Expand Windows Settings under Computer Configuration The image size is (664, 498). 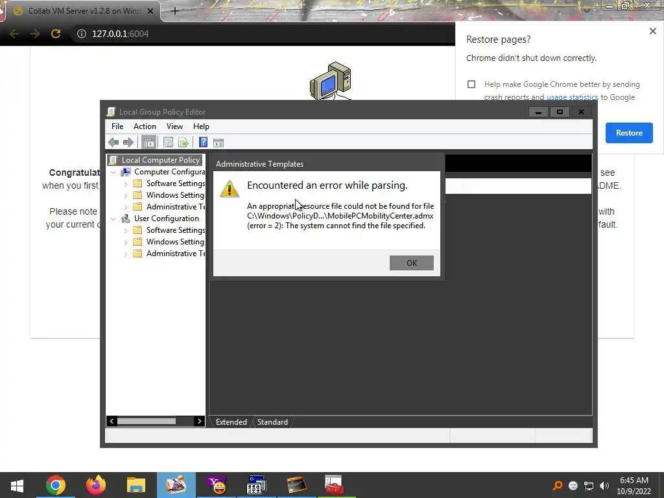click(125, 196)
